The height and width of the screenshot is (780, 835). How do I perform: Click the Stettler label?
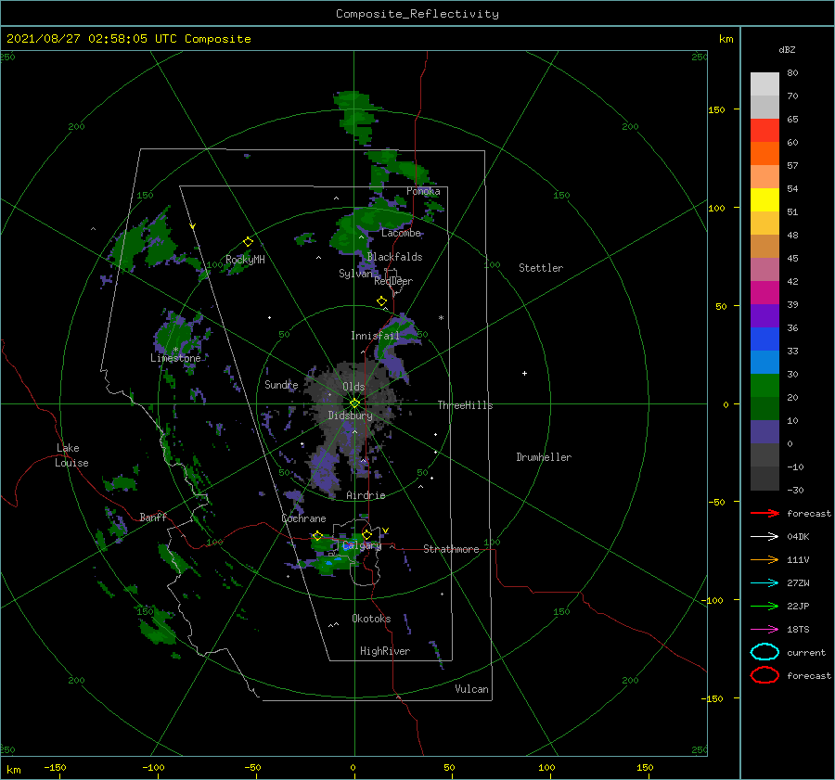tap(541, 268)
